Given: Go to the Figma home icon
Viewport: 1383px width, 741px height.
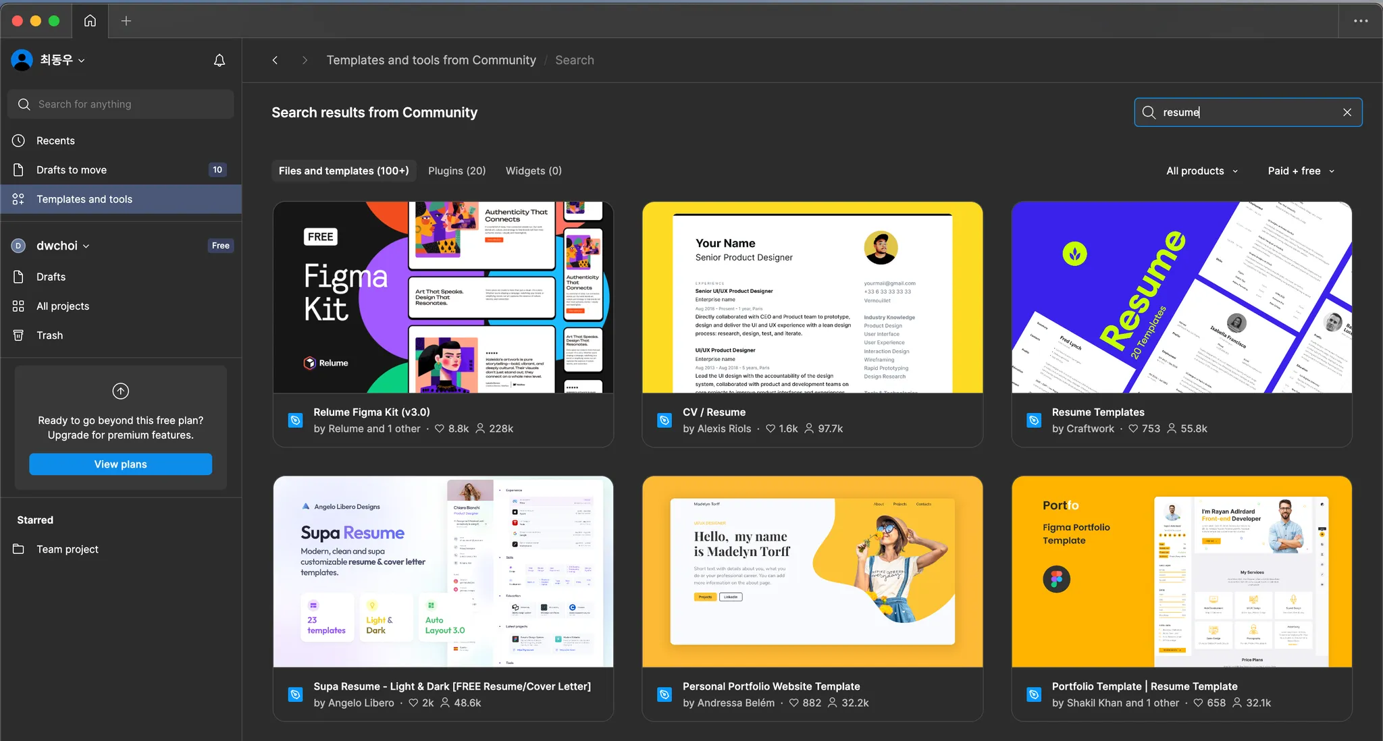Looking at the screenshot, I should pyautogui.click(x=90, y=21).
